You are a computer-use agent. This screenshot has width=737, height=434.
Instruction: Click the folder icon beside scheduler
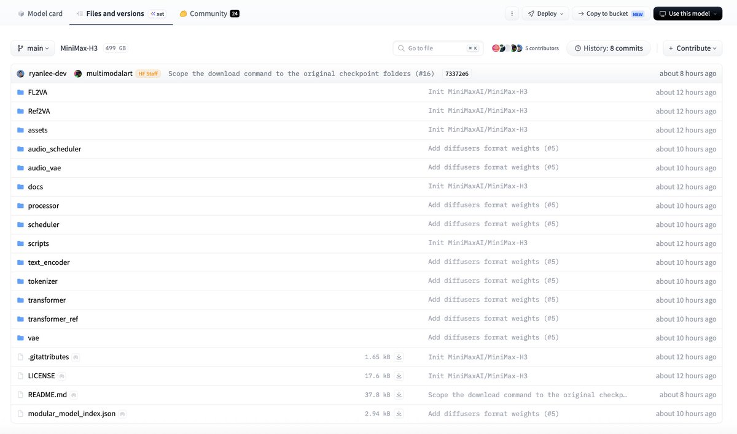[20, 225]
